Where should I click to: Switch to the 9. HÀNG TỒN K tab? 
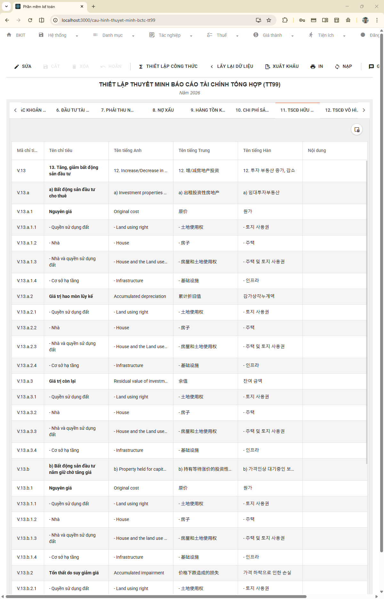(x=208, y=110)
